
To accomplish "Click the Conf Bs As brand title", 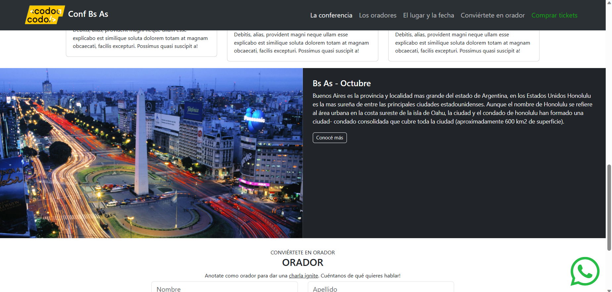I will (88, 14).
